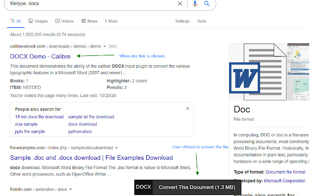
Task: Switch to the Videos tab
Action: 64,21
